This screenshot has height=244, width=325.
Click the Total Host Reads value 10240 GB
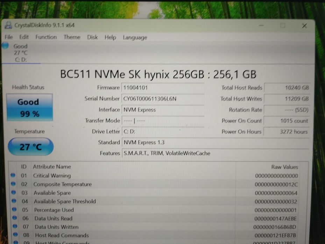[x=287, y=88]
